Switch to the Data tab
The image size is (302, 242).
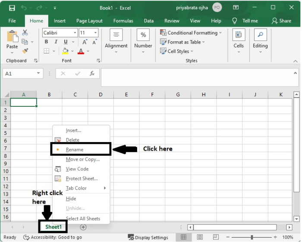pos(149,21)
